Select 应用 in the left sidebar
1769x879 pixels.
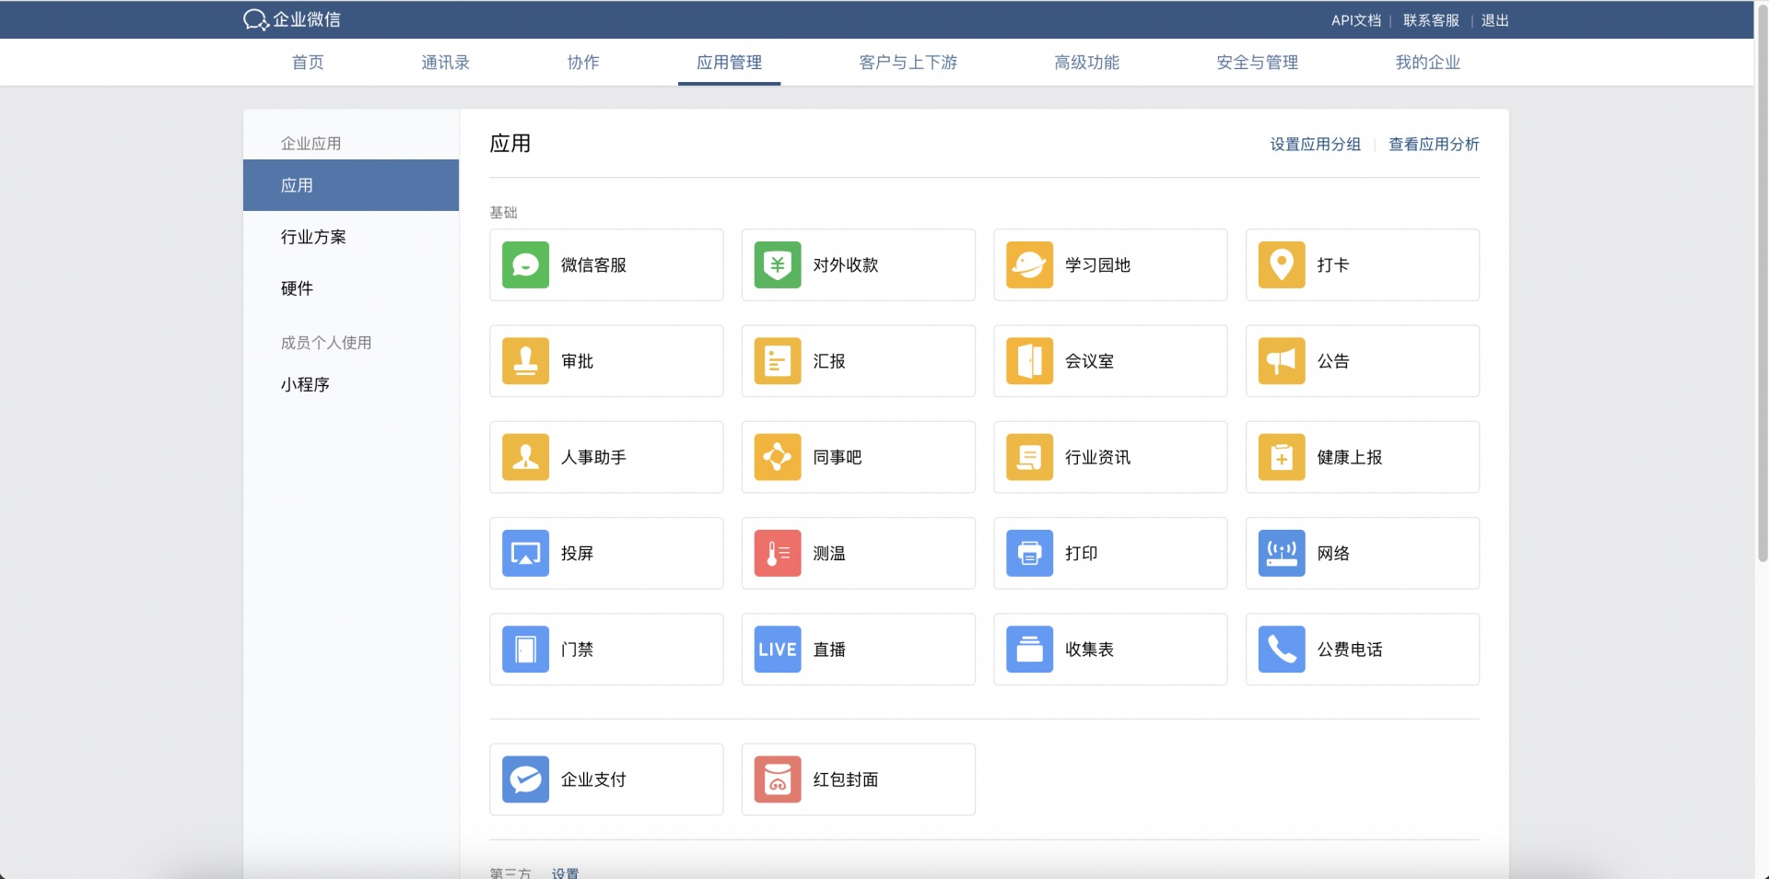(x=351, y=185)
